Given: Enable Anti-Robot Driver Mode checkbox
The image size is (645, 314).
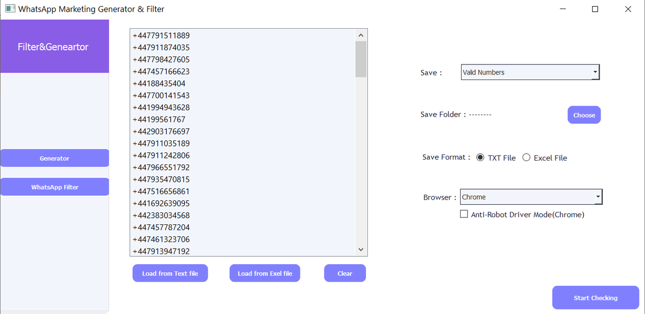Looking at the screenshot, I should [x=464, y=214].
